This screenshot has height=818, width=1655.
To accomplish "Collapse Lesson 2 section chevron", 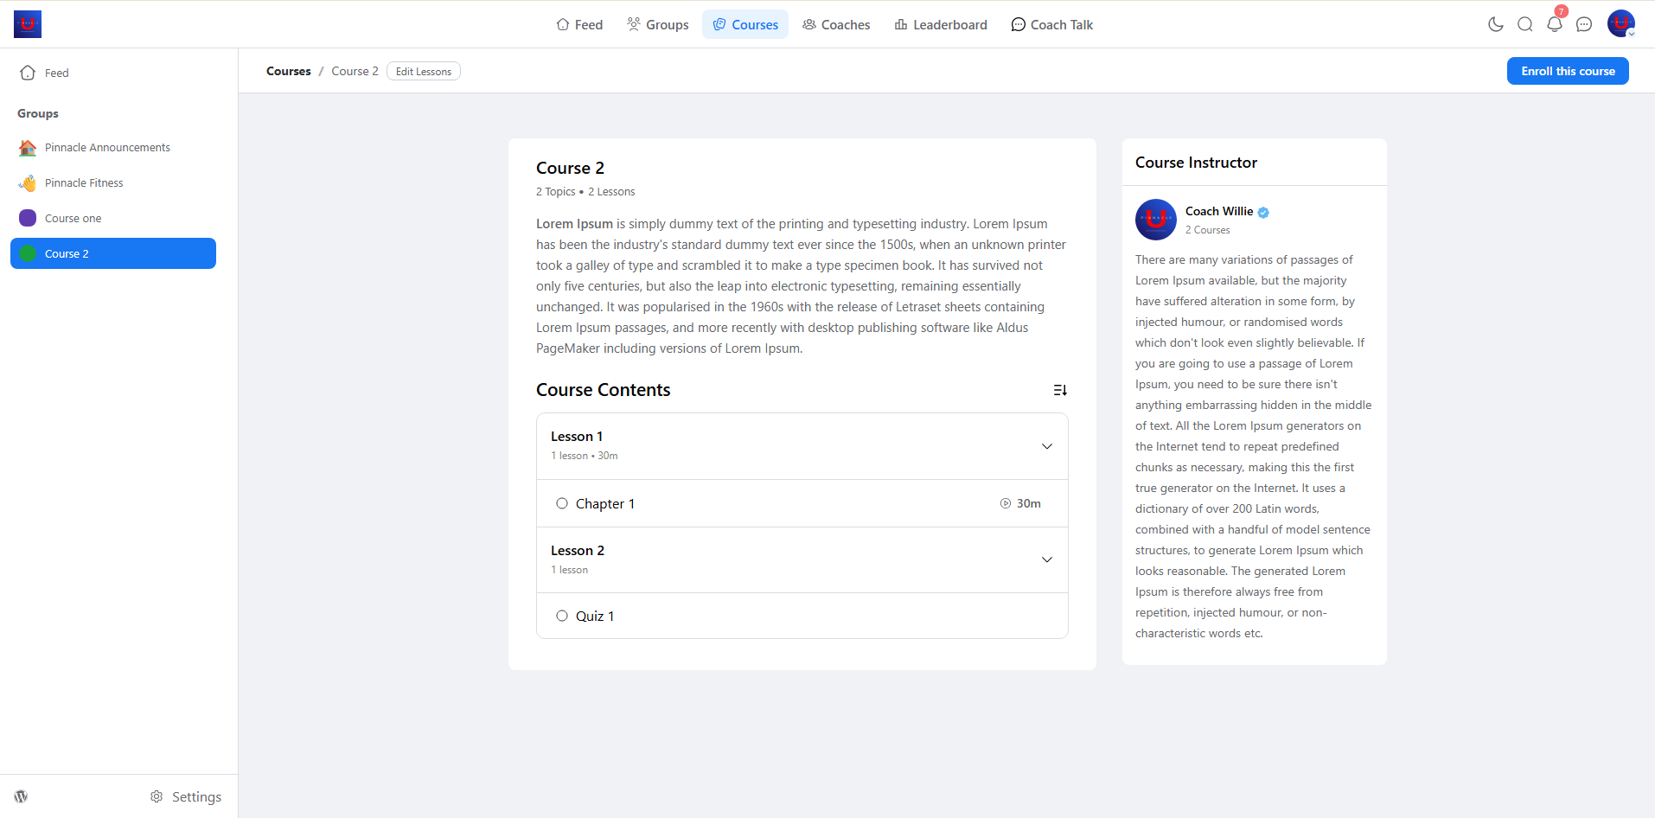I will click(1046, 559).
